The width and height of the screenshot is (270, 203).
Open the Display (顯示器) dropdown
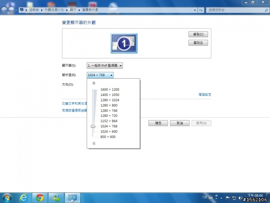[x=105, y=66]
